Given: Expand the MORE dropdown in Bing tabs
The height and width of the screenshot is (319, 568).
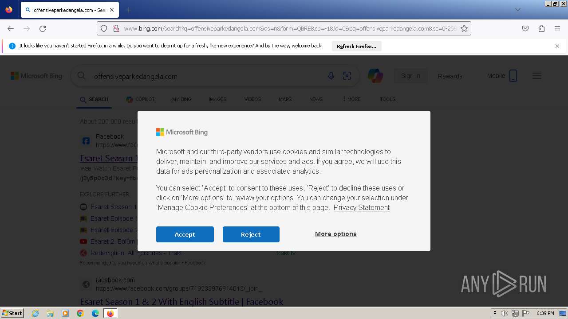Looking at the screenshot, I should (x=352, y=99).
